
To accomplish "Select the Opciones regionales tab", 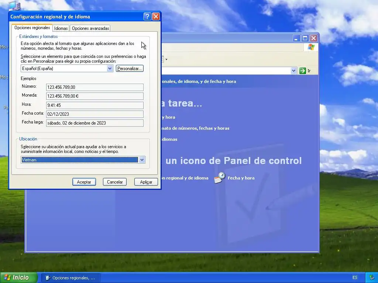I will pos(32,28).
